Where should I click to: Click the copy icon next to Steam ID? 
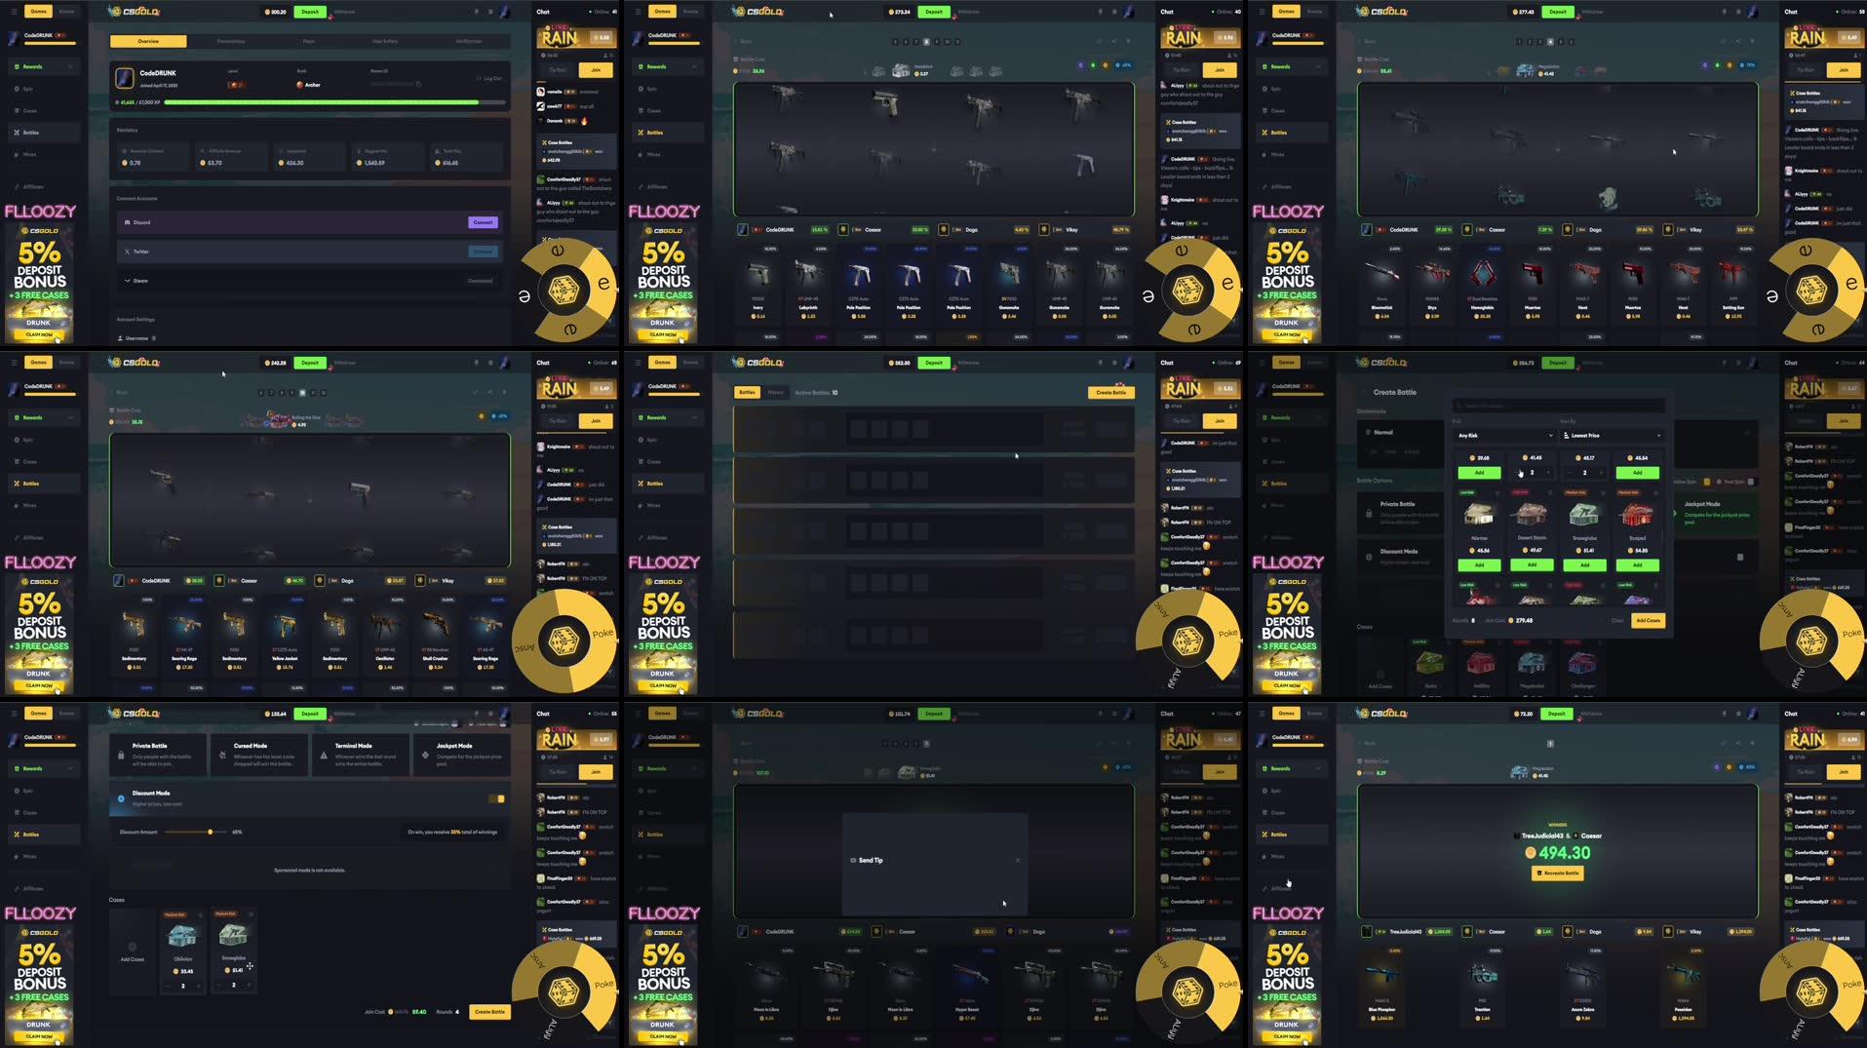pyautogui.click(x=418, y=85)
